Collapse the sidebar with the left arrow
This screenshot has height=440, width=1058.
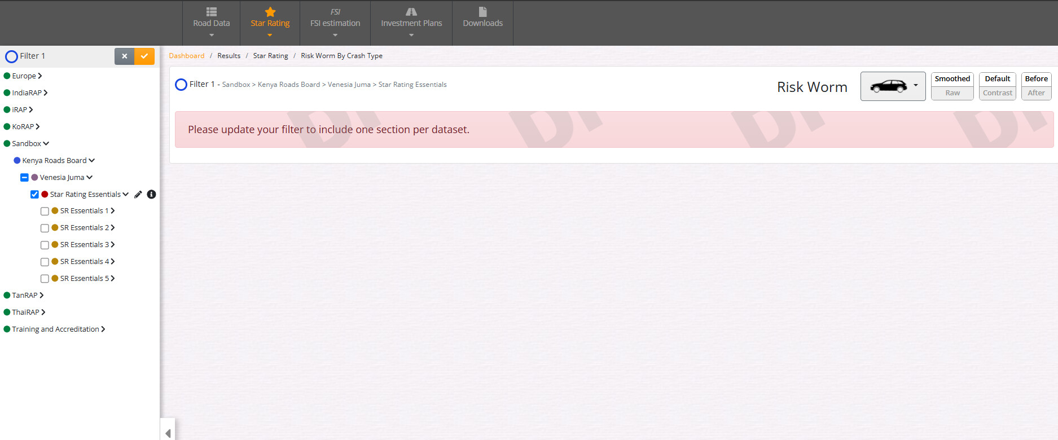click(x=168, y=433)
